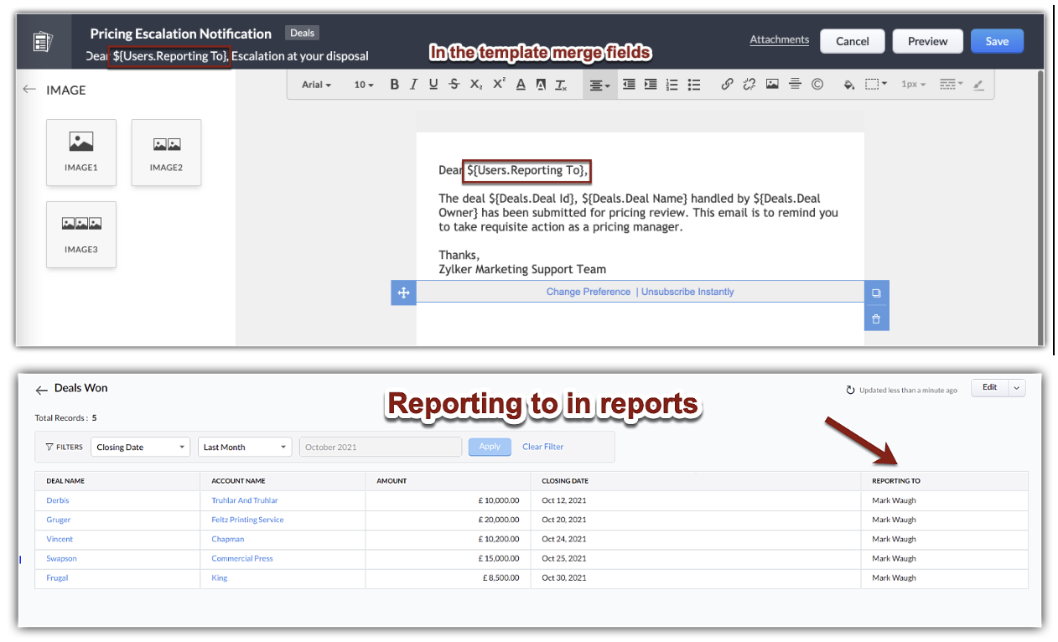Open the Attachments link
This screenshot has width=1058, height=642.
[780, 39]
